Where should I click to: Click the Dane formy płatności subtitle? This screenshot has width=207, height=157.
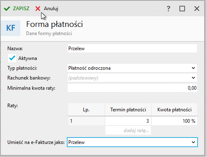(49, 33)
